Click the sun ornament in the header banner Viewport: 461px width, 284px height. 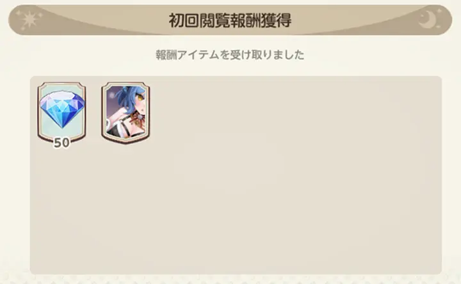click(29, 20)
